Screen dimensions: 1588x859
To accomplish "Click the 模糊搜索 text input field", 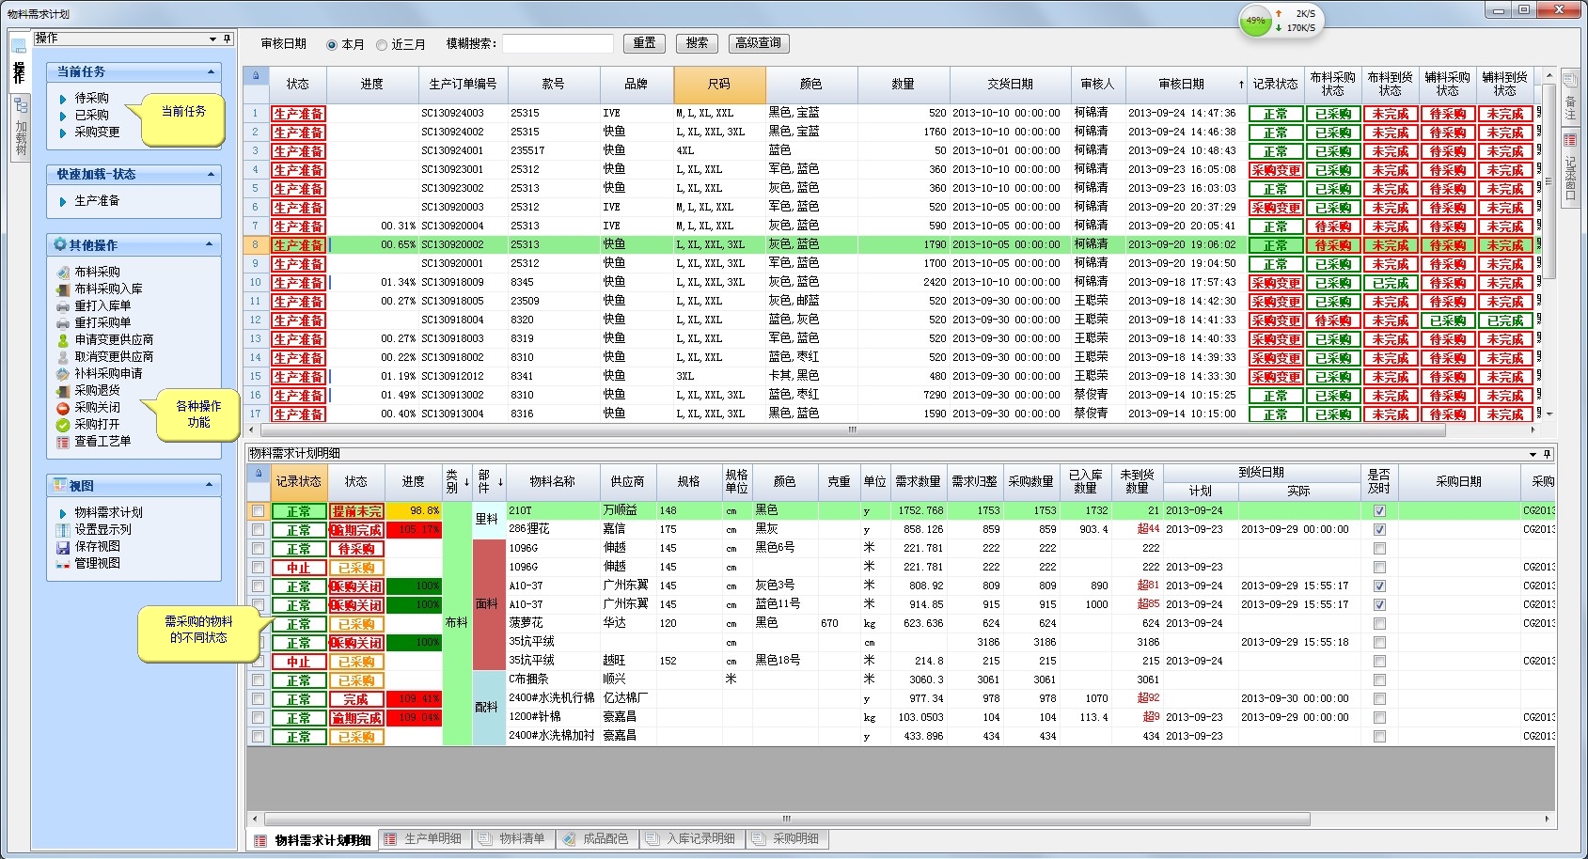I will (558, 44).
